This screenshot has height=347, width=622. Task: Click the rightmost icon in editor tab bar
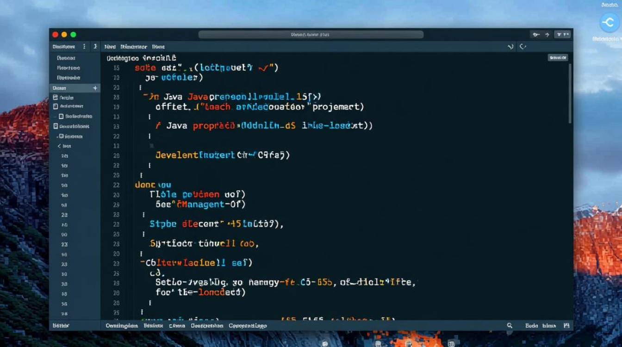pyautogui.click(x=522, y=46)
